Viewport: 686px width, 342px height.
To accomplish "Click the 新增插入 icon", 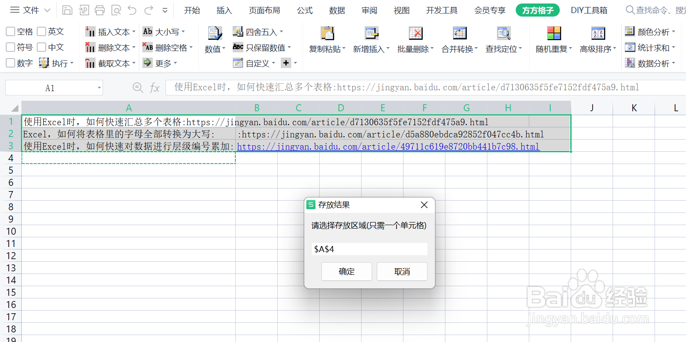I will pos(372,33).
